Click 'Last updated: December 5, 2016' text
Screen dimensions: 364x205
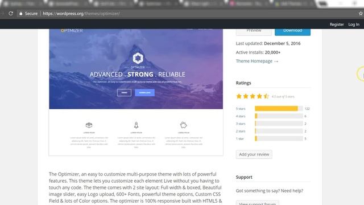(x=268, y=43)
